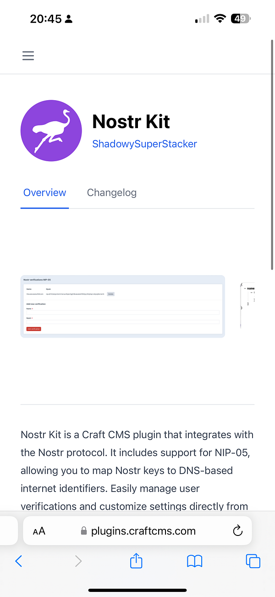Screen dimensions: 275x597
Task: Tap the battery indicator showing 49
Action: coord(241,19)
